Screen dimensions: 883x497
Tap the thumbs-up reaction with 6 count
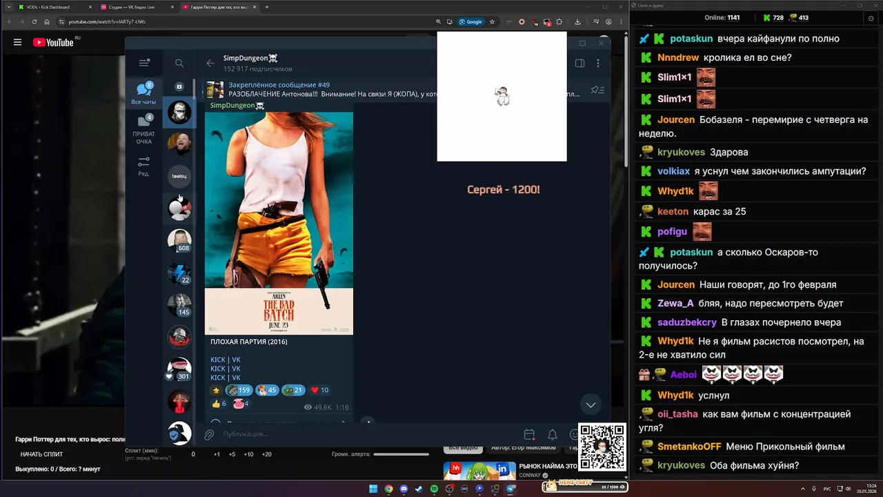(219, 404)
